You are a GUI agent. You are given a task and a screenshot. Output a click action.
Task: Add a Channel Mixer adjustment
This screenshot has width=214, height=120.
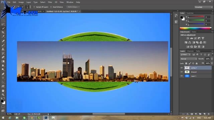201,43
